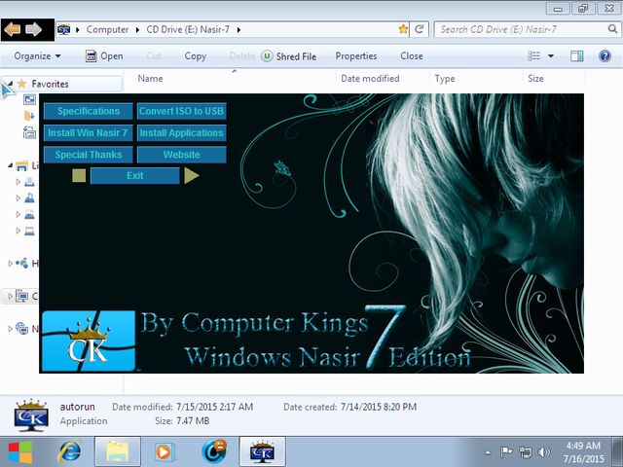Open the view options dropdown arrow
Viewport: 623px width, 467px height.
click(551, 56)
